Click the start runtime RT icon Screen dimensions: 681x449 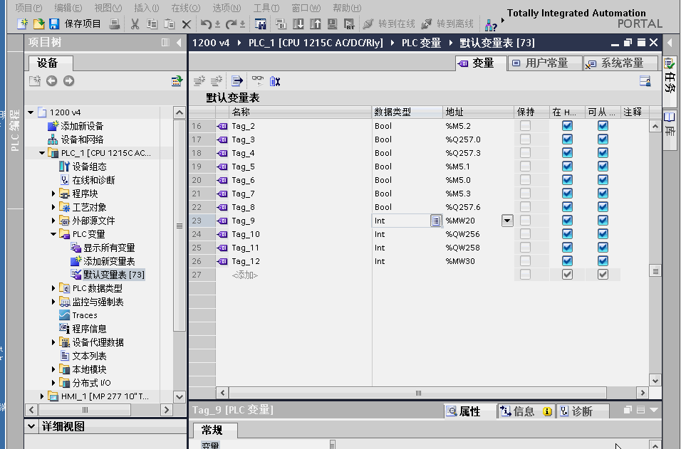coord(349,24)
